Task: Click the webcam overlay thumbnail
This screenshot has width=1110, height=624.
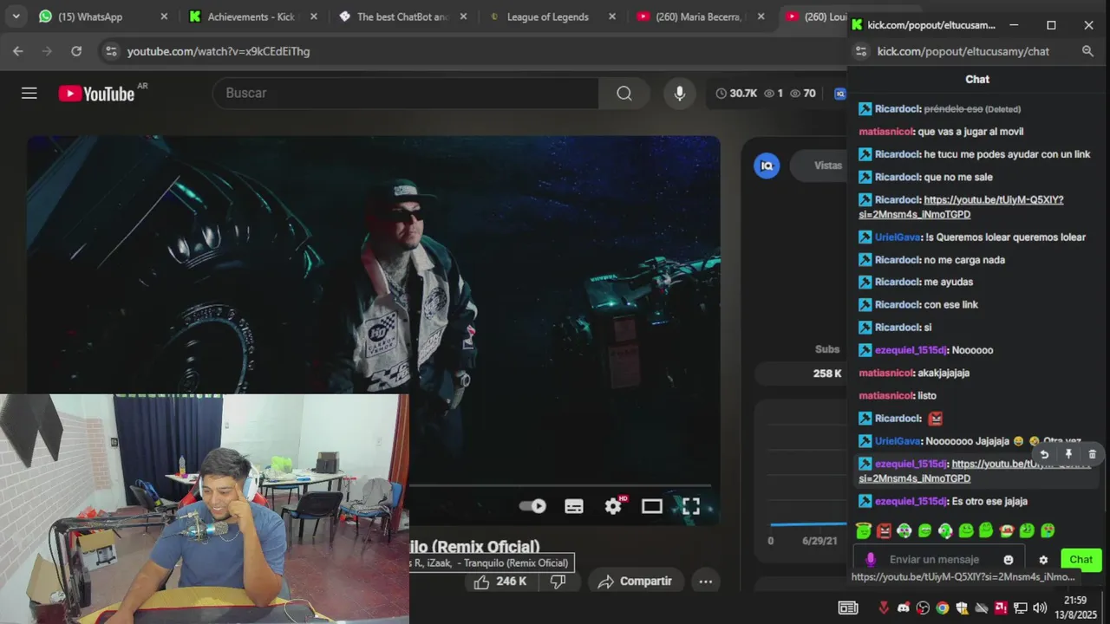Action: point(205,509)
